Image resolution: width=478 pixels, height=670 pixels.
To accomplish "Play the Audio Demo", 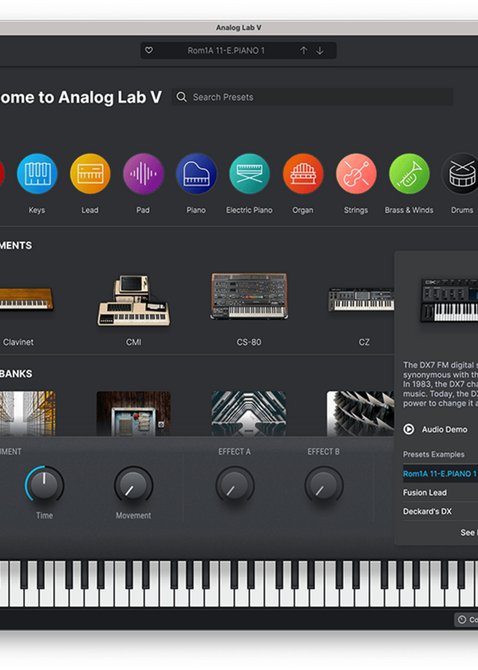I will (409, 429).
